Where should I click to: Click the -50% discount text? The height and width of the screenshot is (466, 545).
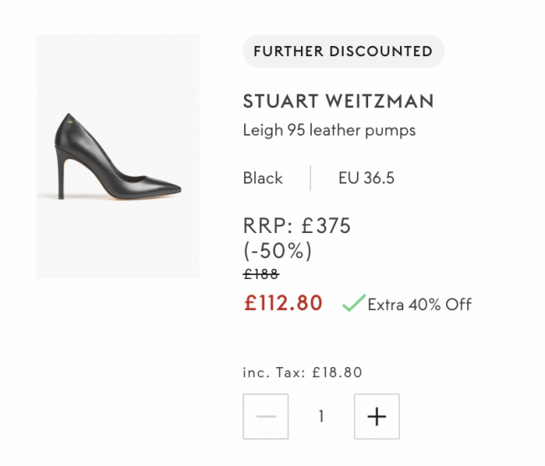(278, 251)
